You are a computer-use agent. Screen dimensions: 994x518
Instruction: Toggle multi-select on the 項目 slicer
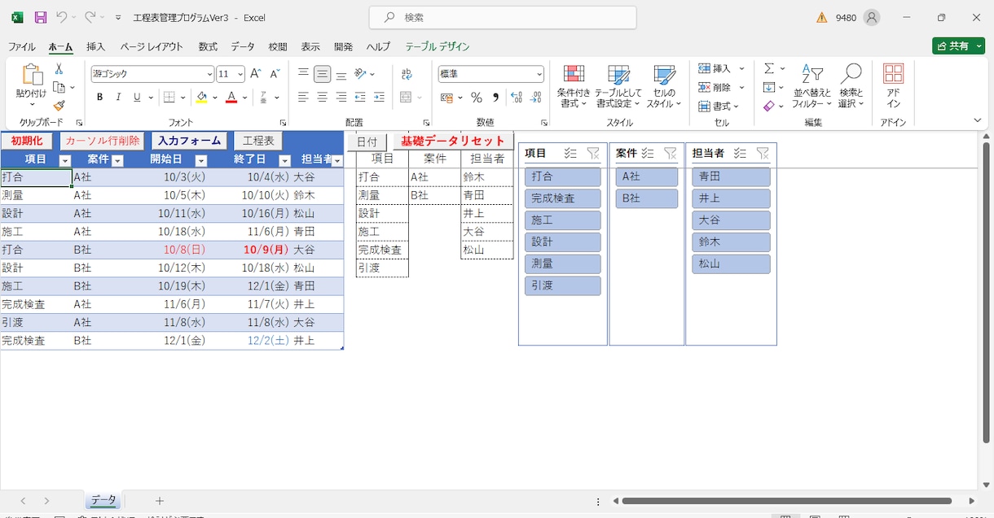(570, 153)
